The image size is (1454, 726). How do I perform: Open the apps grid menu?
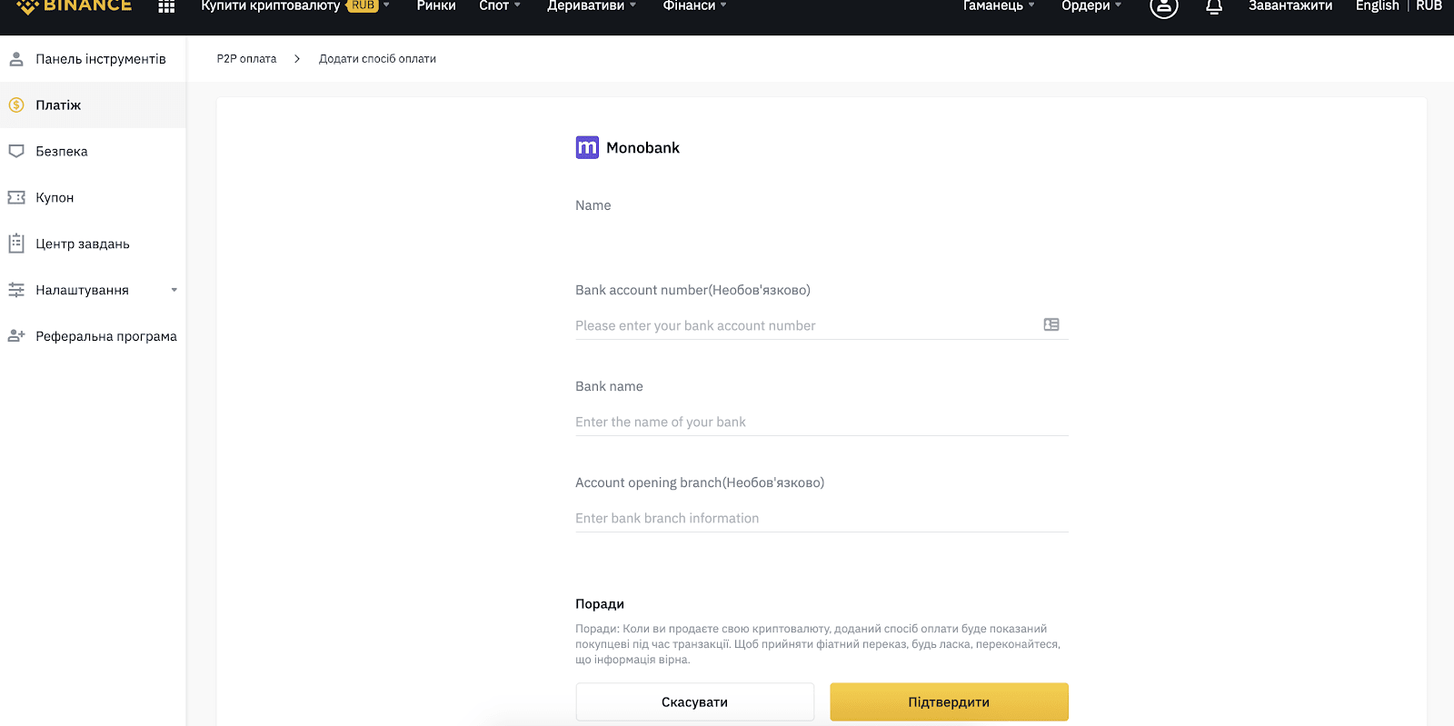click(166, 6)
